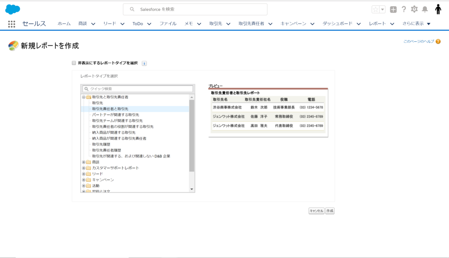Click the クイック検索 quick find field

138,89
